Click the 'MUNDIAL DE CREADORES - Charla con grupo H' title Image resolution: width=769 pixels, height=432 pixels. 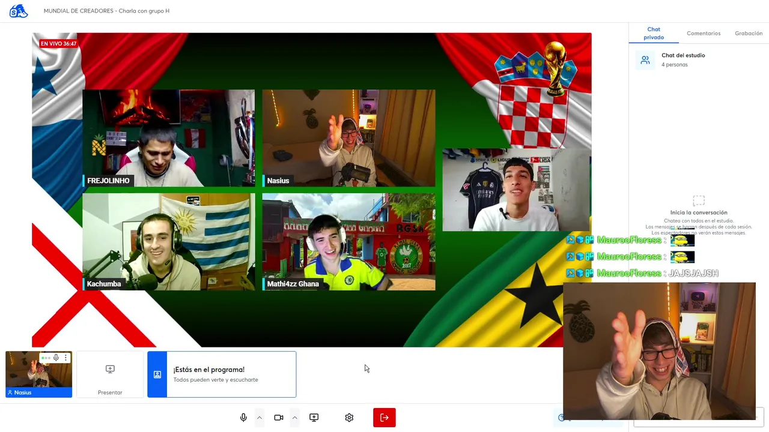coord(106,11)
